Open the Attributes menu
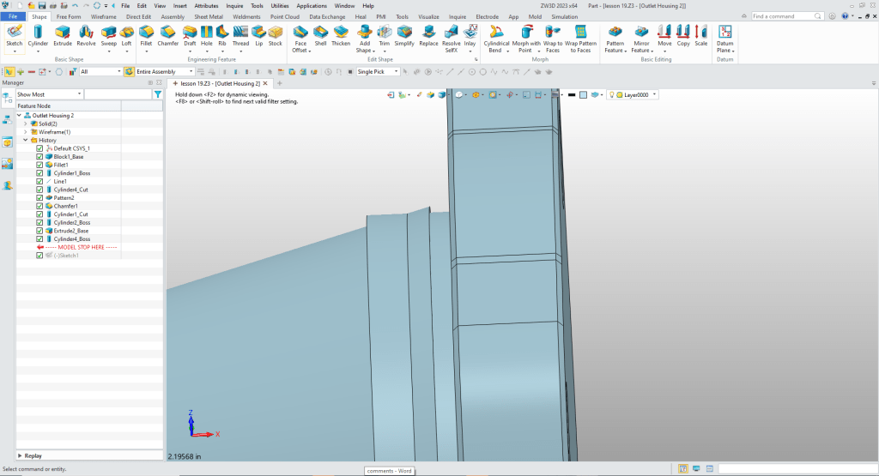879x476 pixels. point(206,5)
